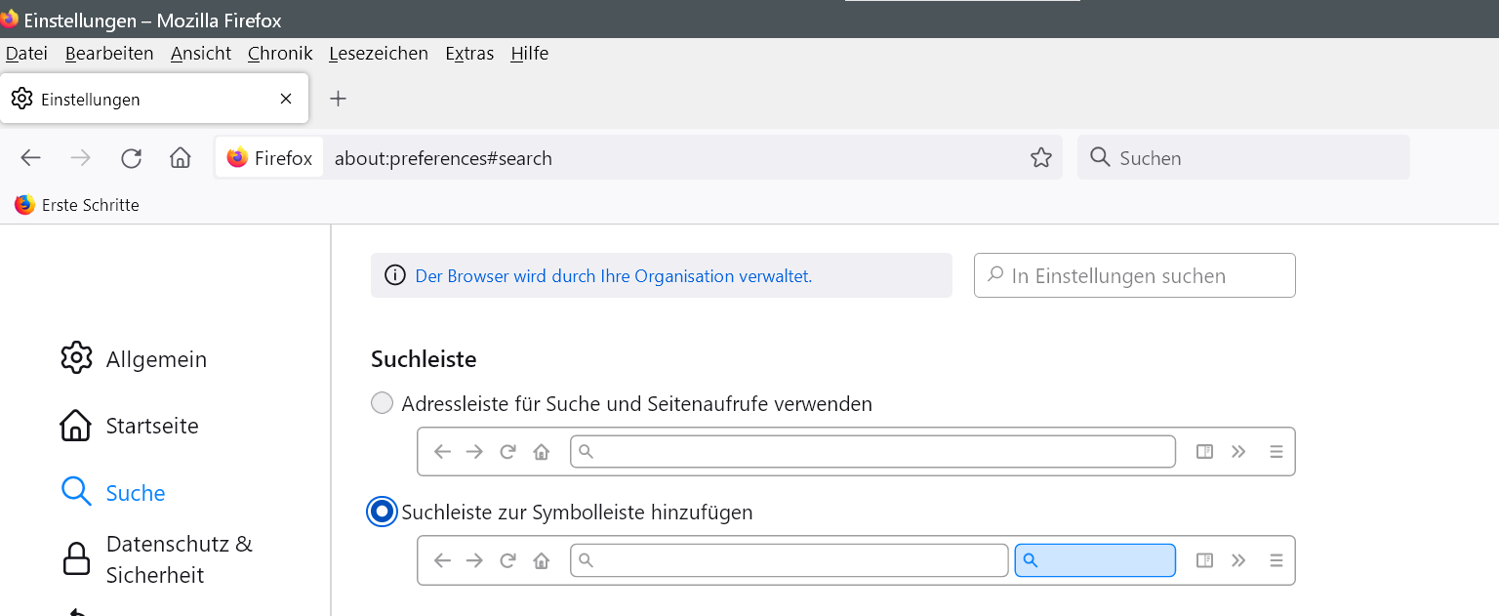Go to the home page icon
Image resolution: width=1499 pixels, height=616 pixels.
(x=180, y=158)
